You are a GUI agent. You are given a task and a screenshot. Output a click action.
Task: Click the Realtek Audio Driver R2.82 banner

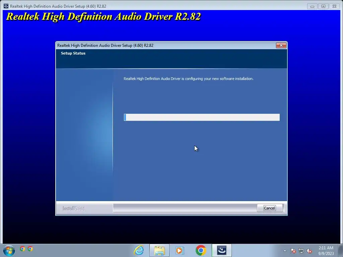(x=104, y=17)
